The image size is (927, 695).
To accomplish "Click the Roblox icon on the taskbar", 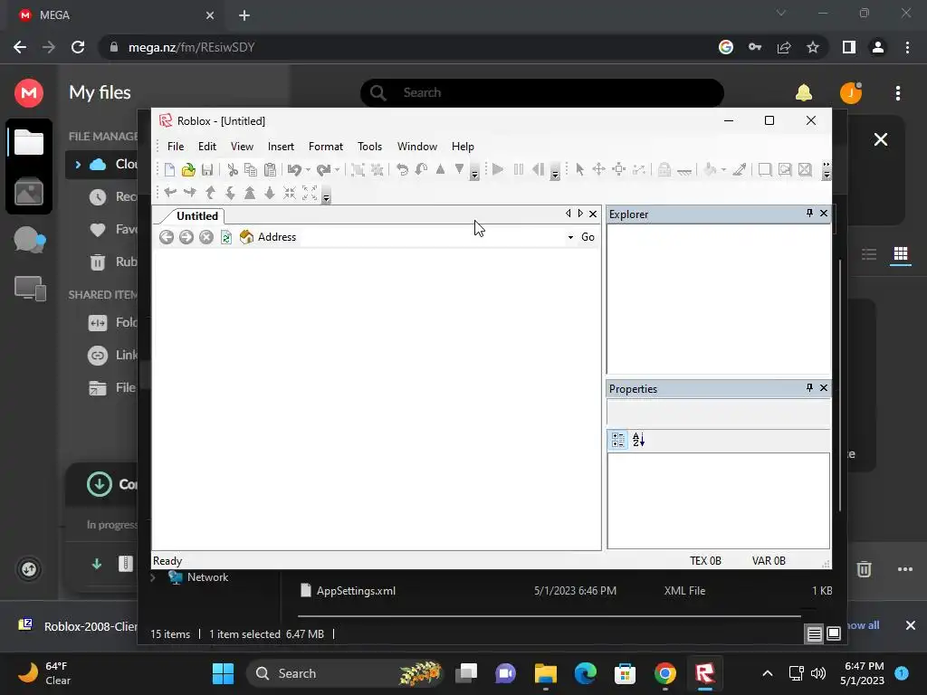I will tap(704, 673).
